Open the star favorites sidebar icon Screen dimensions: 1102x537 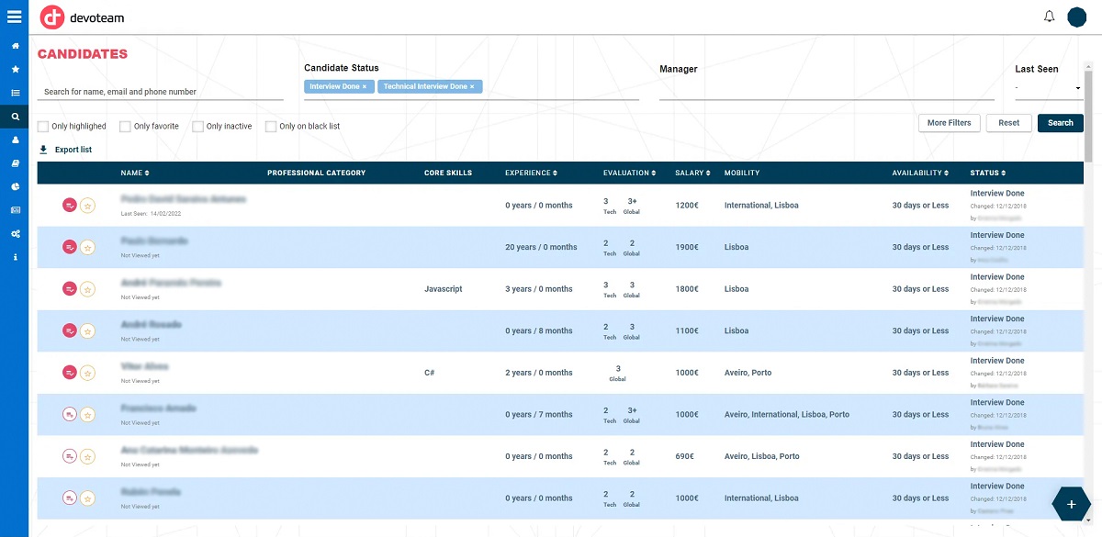[15, 69]
